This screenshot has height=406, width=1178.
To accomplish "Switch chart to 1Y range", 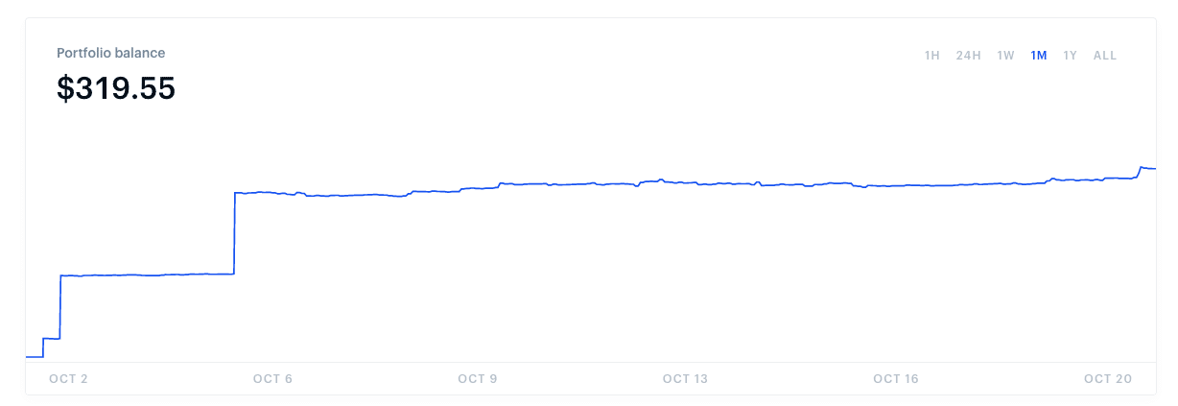I will (x=1071, y=56).
